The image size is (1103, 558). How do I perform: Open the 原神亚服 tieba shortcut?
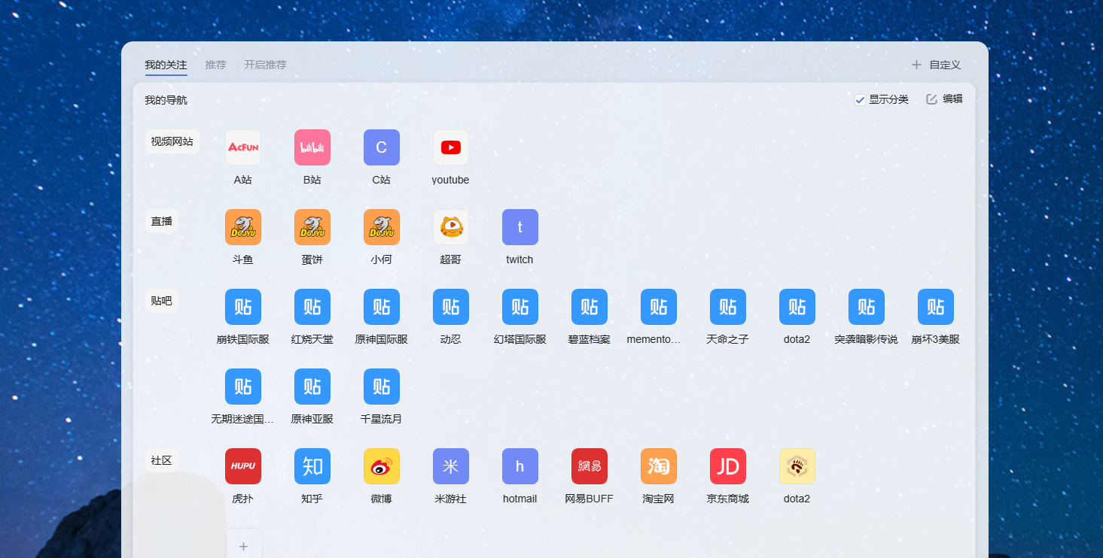pyautogui.click(x=312, y=387)
